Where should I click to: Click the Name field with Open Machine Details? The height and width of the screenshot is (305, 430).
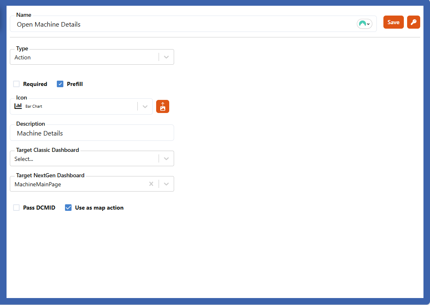pyautogui.click(x=184, y=25)
